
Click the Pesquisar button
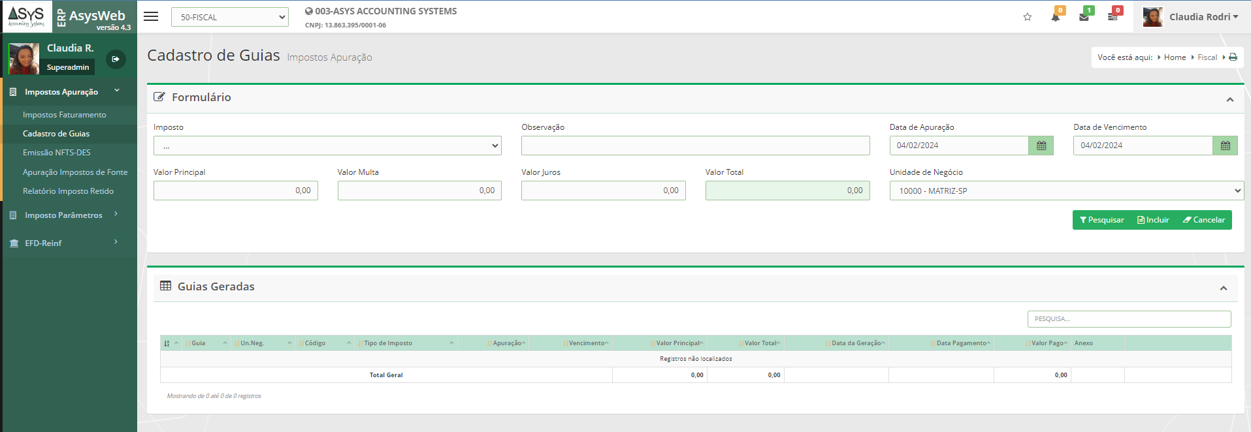pyautogui.click(x=1101, y=220)
